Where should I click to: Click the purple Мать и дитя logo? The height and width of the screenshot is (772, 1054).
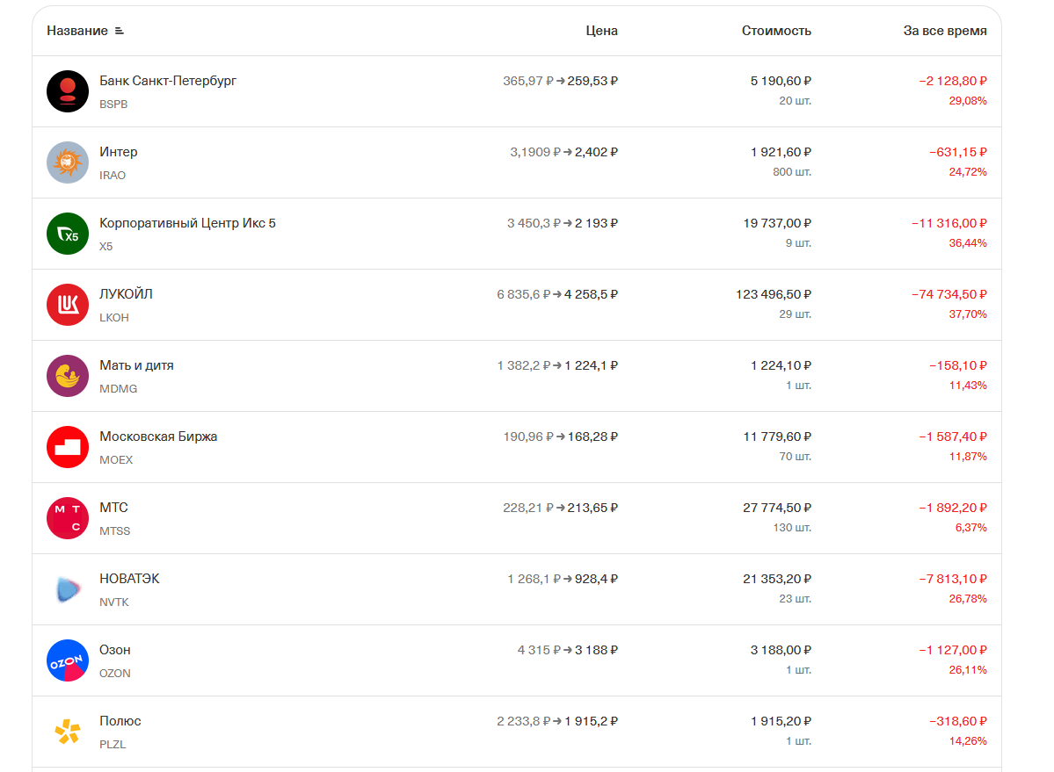click(x=67, y=376)
